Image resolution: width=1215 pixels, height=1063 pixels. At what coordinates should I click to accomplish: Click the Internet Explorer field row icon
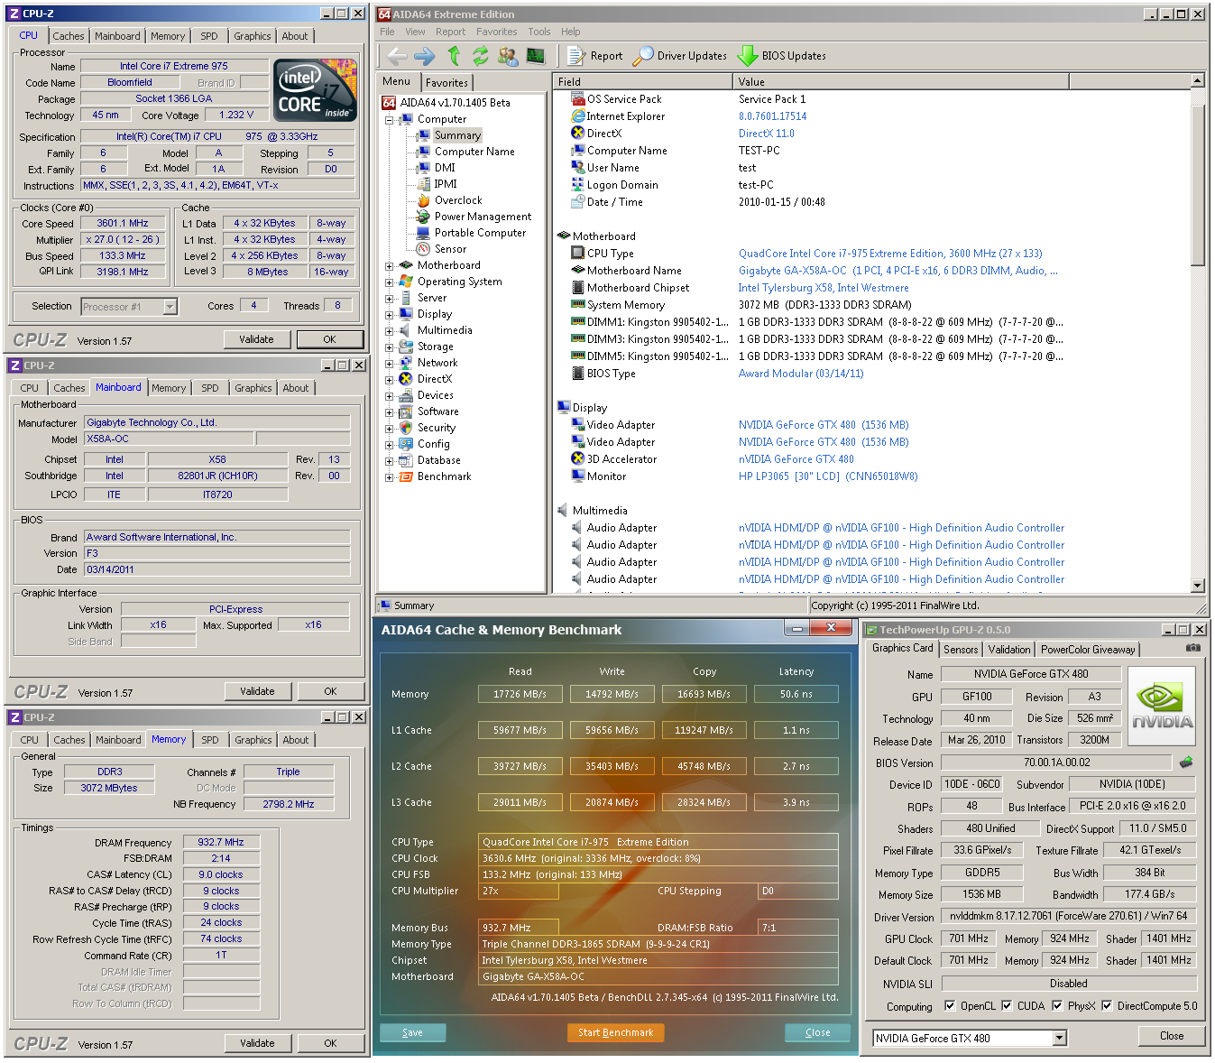coord(578,116)
